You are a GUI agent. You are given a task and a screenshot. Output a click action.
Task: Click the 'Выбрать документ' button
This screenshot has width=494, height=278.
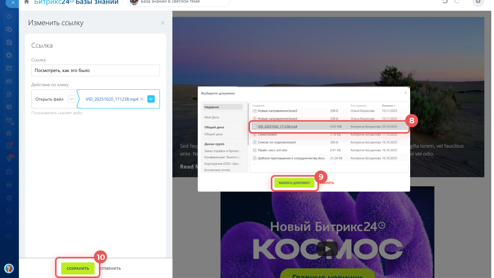[x=294, y=183]
